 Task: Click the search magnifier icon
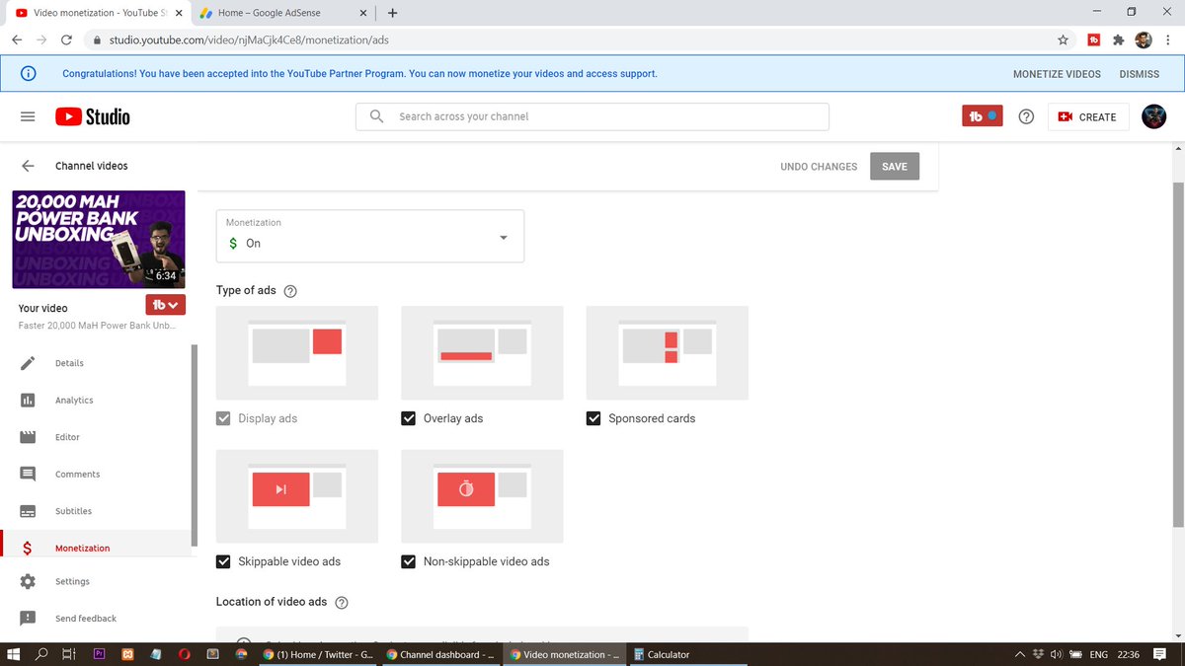376,116
